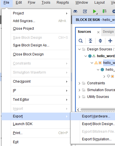
Task: Select the Utility Sources label
Action: (98, 97)
